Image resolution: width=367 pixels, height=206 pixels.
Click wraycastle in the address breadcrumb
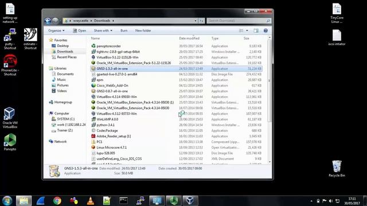(x=80, y=21)
